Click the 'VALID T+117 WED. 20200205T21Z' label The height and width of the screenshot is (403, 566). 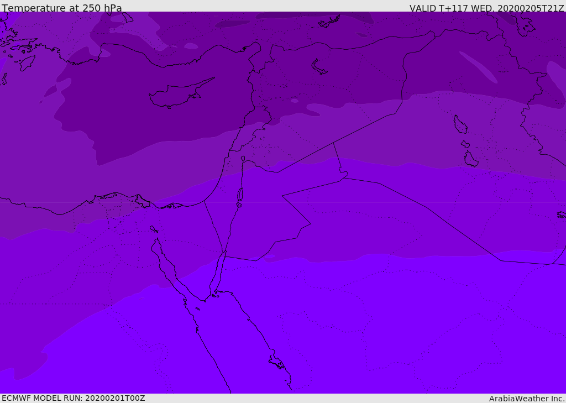point(486,8)
